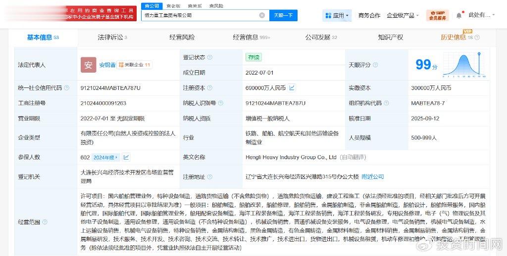Select the 查老板 search tab

pos(173,6)
